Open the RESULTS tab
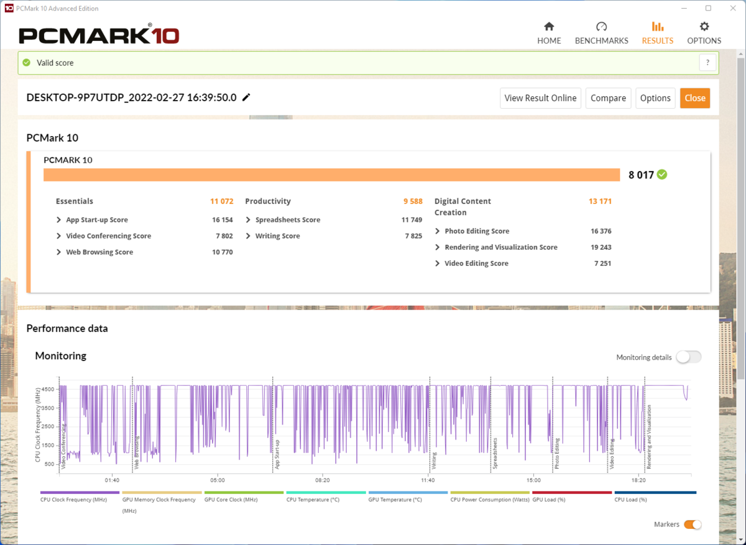 (x=657, y=34)
